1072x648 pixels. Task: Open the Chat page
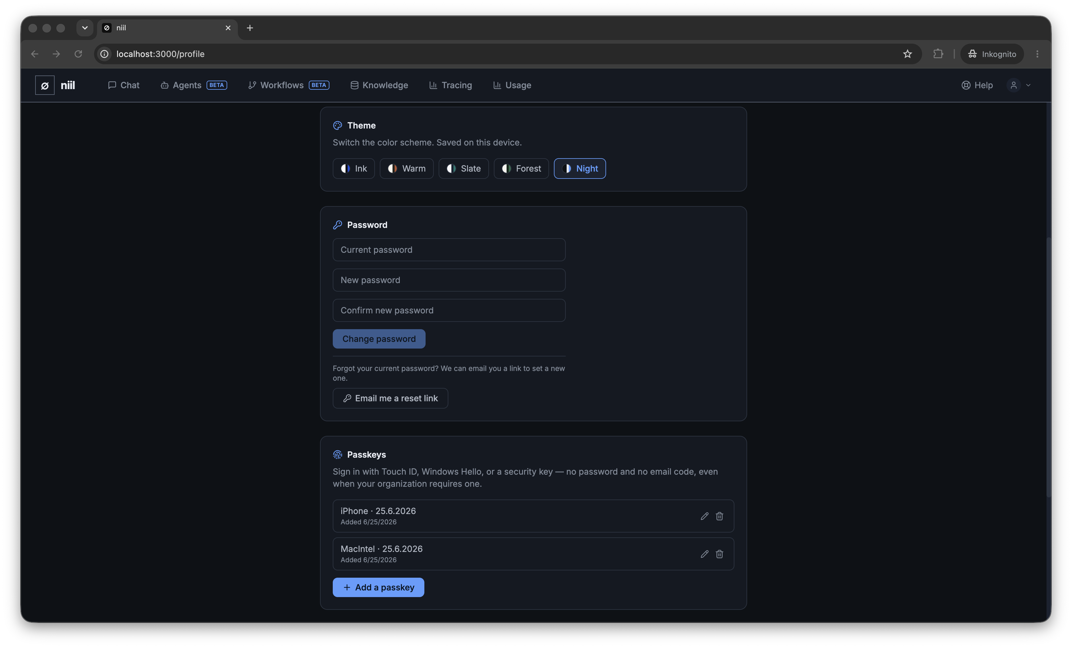pyautogui.click(x=123, y=85)
